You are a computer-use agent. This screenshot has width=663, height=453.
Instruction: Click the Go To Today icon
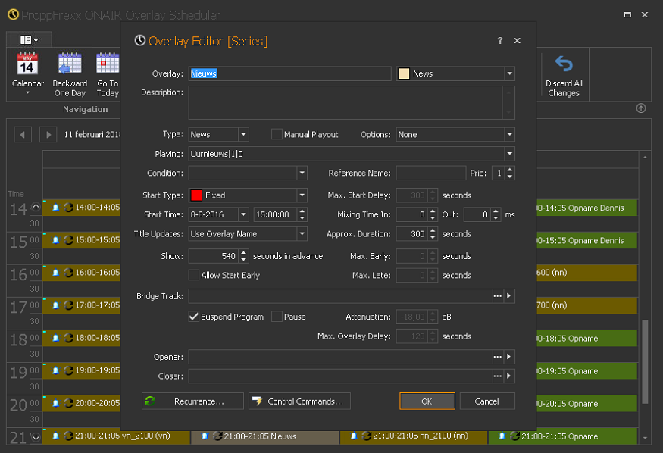(x=108, y=64)
